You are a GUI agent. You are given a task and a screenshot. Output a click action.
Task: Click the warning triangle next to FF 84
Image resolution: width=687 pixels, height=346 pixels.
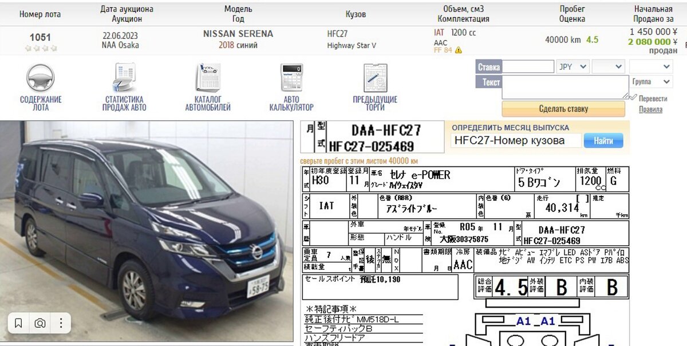[x=458, y=50]
